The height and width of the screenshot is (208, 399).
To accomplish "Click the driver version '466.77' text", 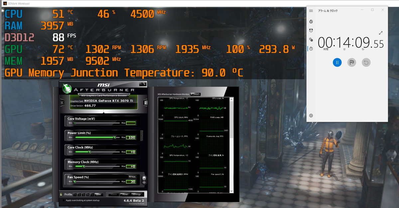I will pyautogui.click(x=90, y=106).
